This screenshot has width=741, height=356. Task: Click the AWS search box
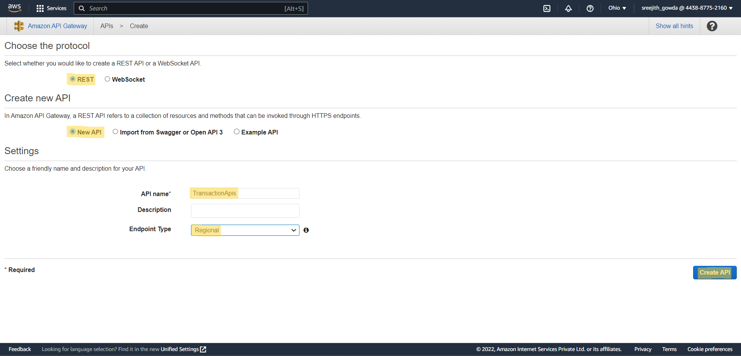191,8
